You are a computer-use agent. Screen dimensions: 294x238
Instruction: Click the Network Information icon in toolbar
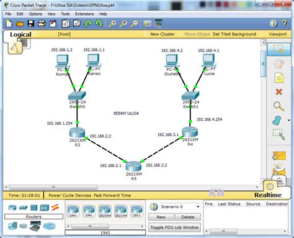point(274,24)
